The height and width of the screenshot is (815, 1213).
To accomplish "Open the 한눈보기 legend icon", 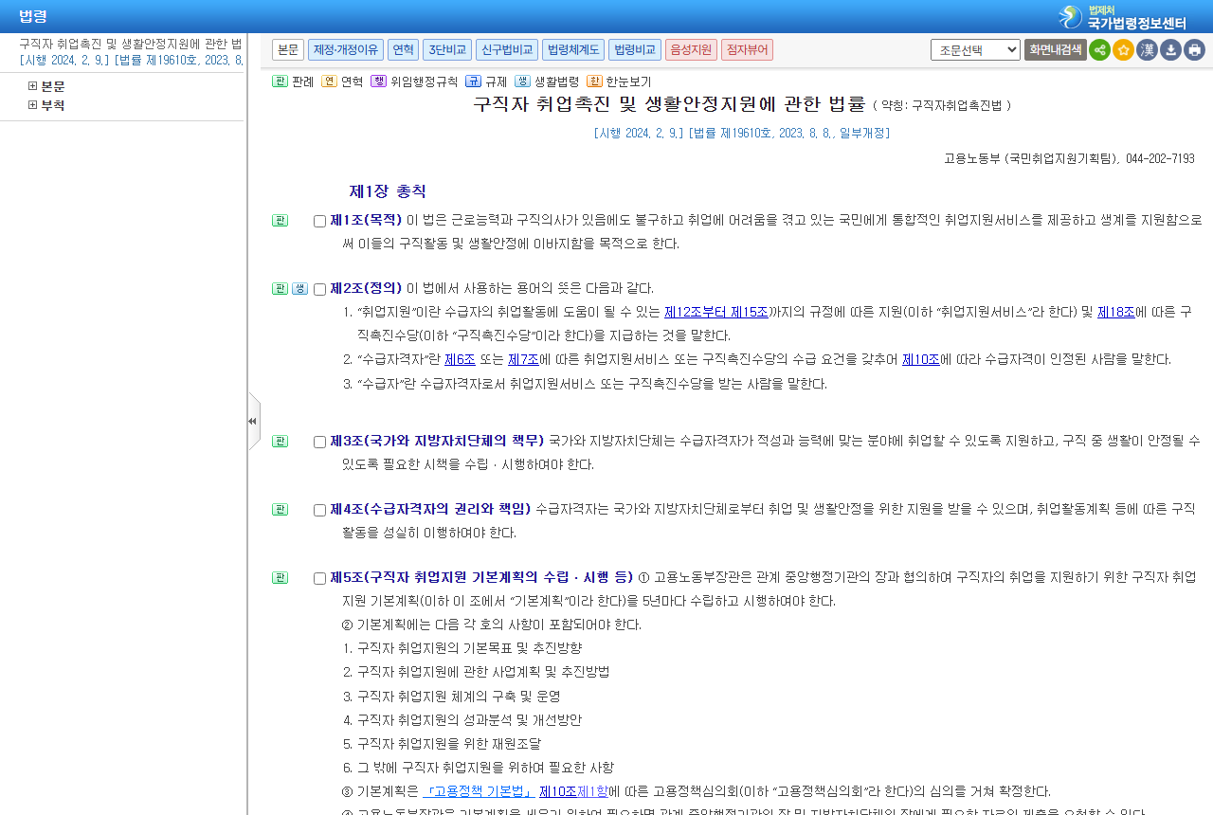I will (594, 81).
